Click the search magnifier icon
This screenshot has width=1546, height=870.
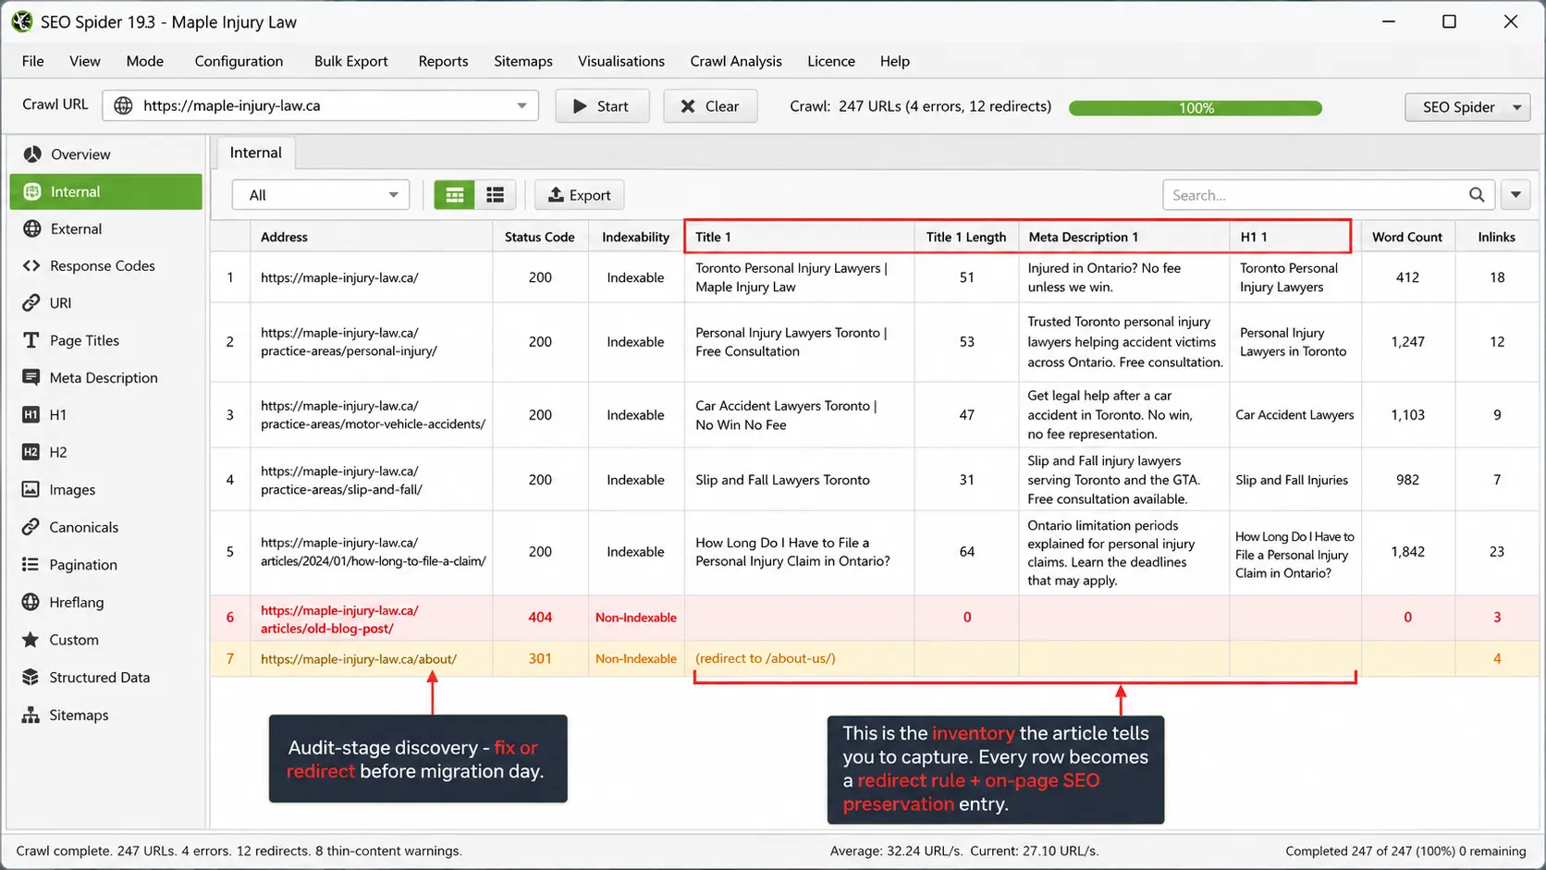pos(1477,195)
